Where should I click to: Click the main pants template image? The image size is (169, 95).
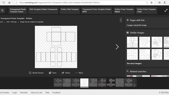point(56,47)
